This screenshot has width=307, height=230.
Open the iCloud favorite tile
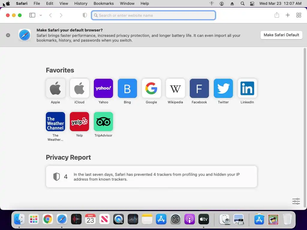pyautogui.click(x=79, y=88)
